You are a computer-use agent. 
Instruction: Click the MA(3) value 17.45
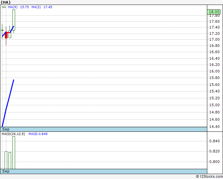click(x=48, y=7)
